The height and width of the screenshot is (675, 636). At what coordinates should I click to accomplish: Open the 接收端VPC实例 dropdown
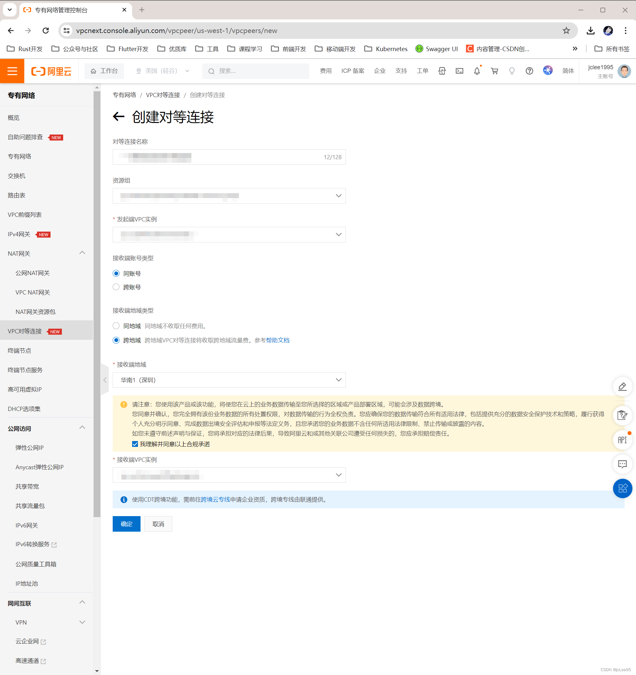229,475
